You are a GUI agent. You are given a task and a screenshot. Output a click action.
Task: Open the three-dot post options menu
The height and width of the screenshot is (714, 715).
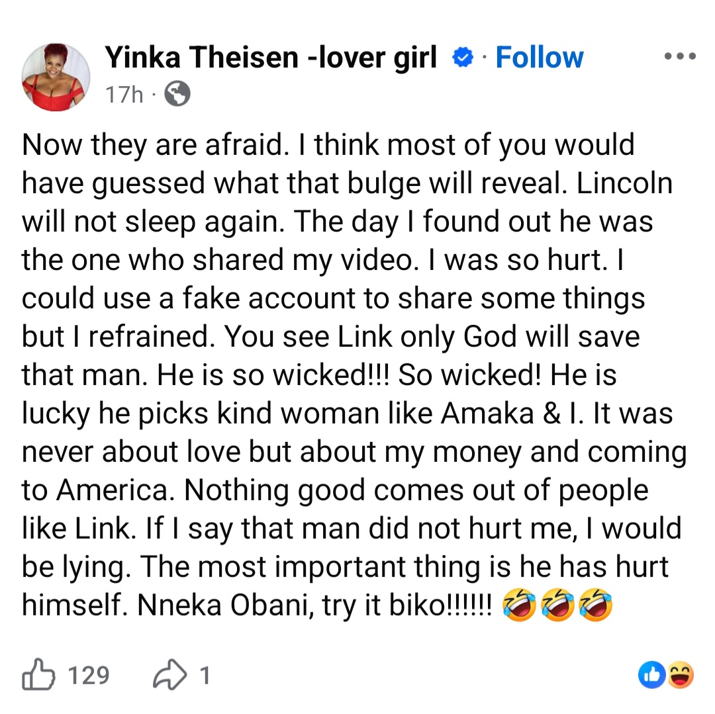(680, 56)
